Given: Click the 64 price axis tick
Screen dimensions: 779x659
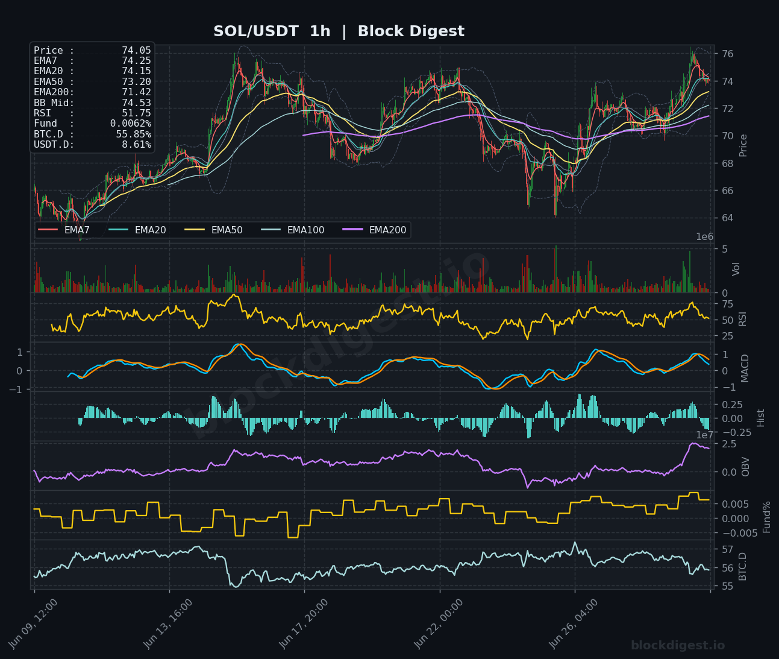Looking at the screenshot, I should pos(727,218).
